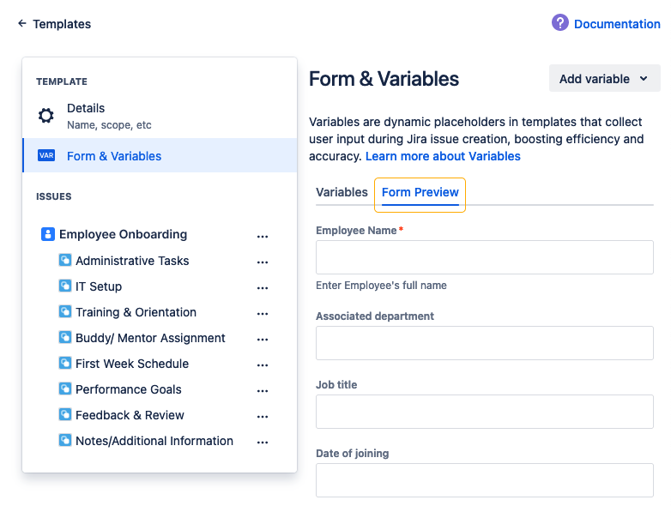Select Training & Orientation in the issue tree
The image size is (671, 518).
pyautogui.click(x=136, y=312)
